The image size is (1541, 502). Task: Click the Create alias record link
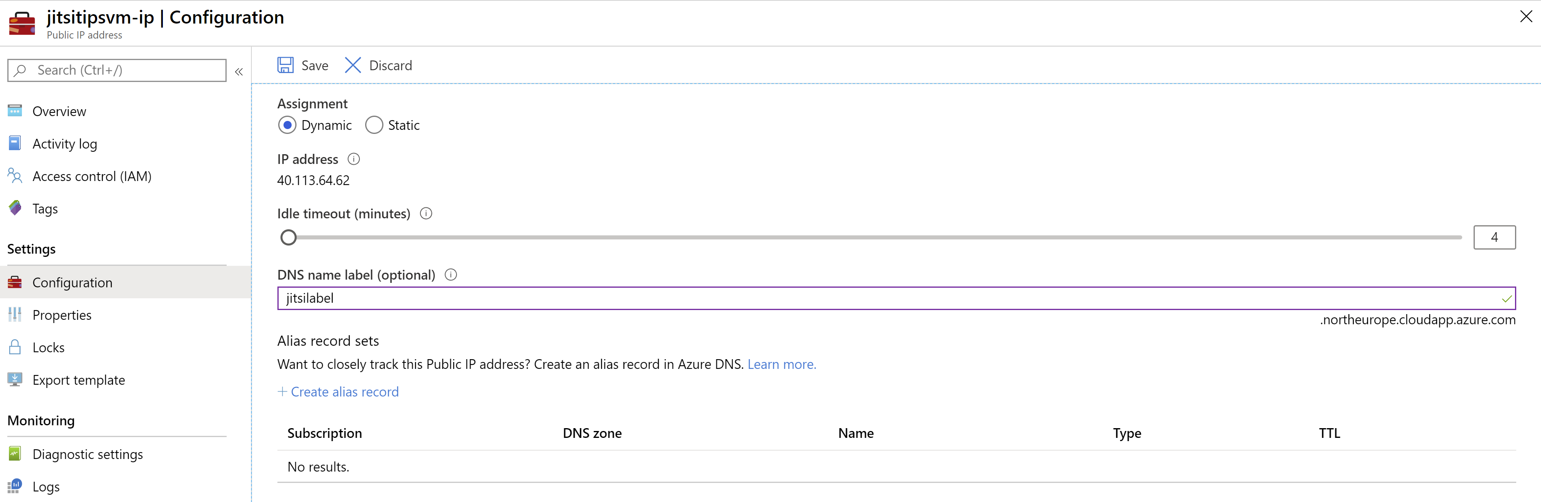tap(344, 392)
